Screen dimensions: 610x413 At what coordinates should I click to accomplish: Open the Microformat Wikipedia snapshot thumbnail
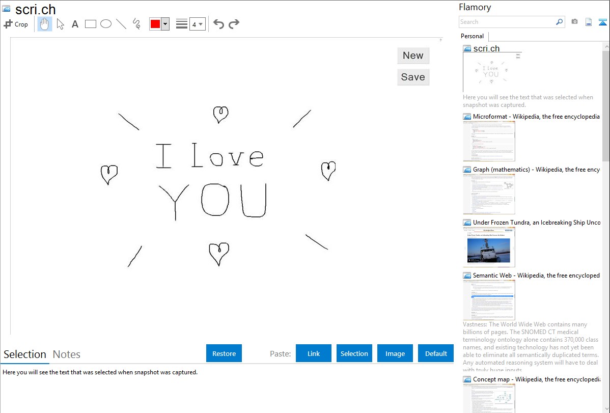489,141
